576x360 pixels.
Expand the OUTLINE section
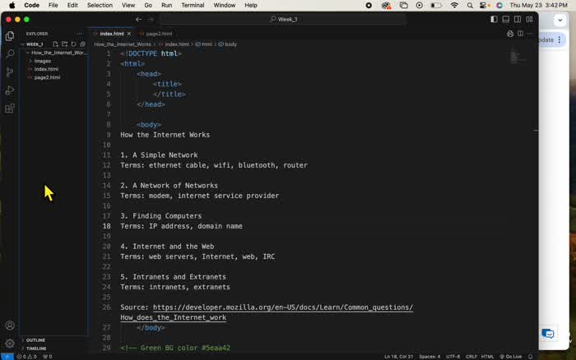[x=35, y=340]
